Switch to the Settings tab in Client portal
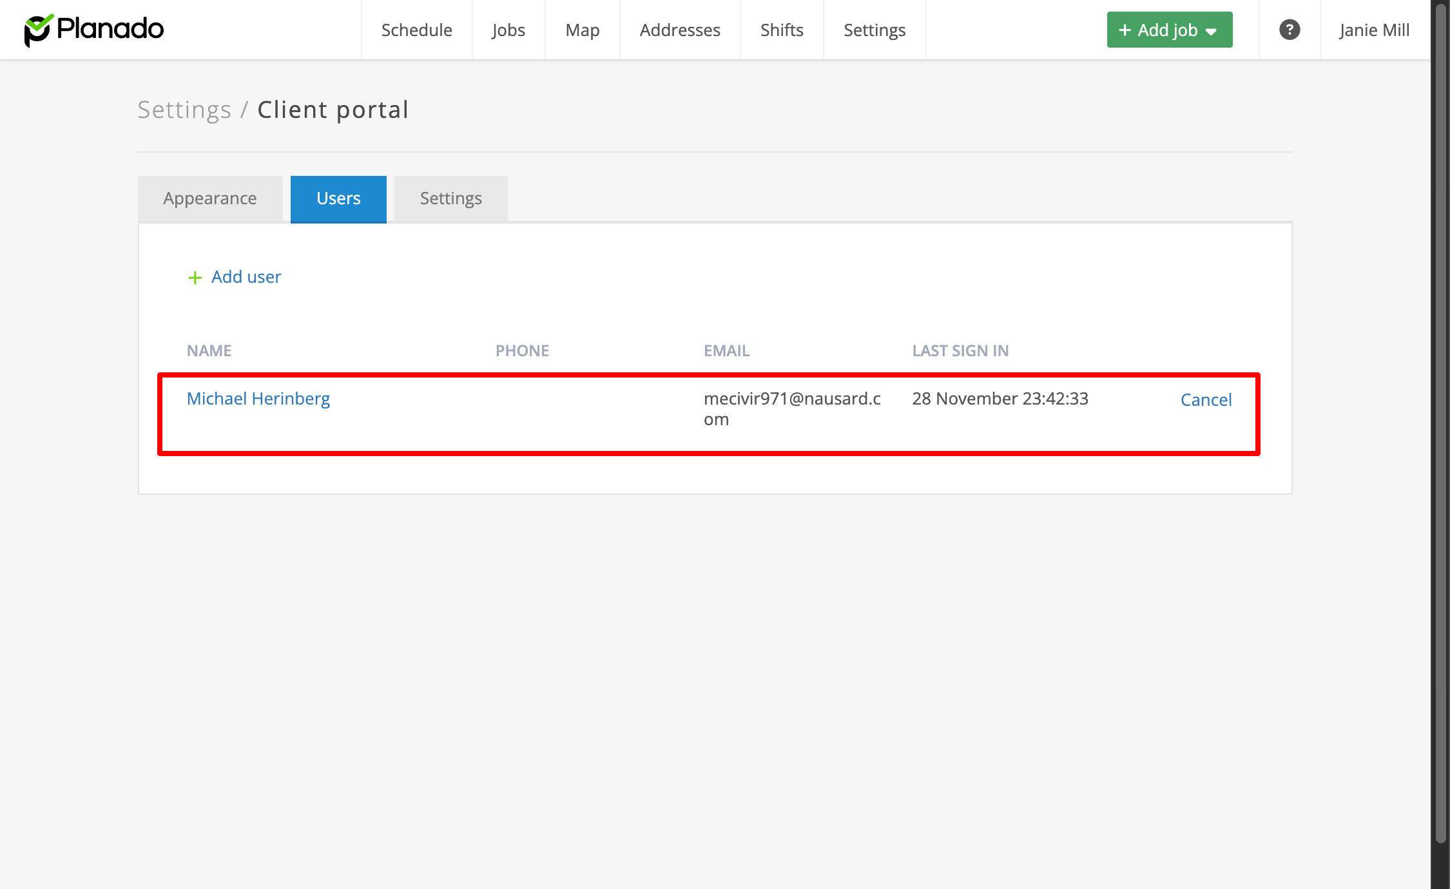Viewport: 1450px width, 889px height. [450, 198]
